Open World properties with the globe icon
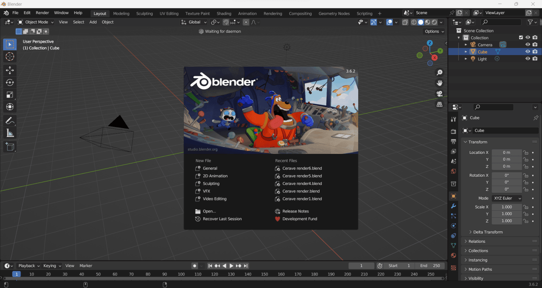The height and width of the screenshot is (288, 542). (453, 171)
